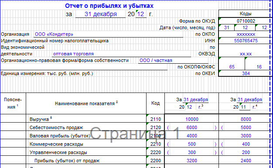Select the "Коммерческие расходы" row label
This screenshot has width=273, height=168.
pos(56,144)
